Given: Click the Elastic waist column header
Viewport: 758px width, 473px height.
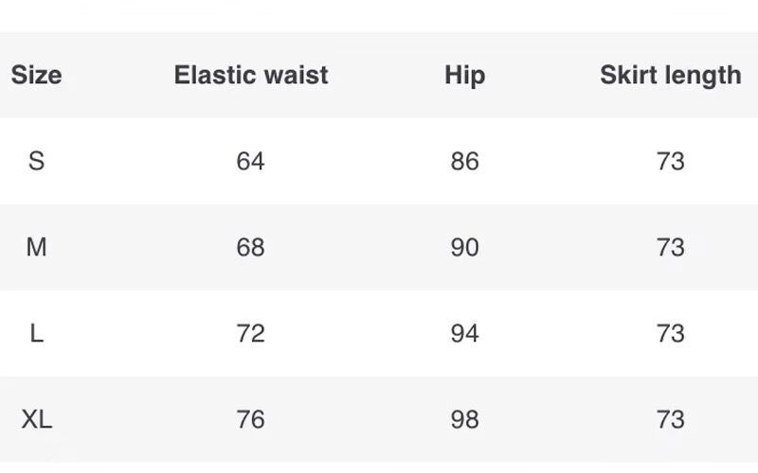Looking at the screenshot, I should click(251, 76).
